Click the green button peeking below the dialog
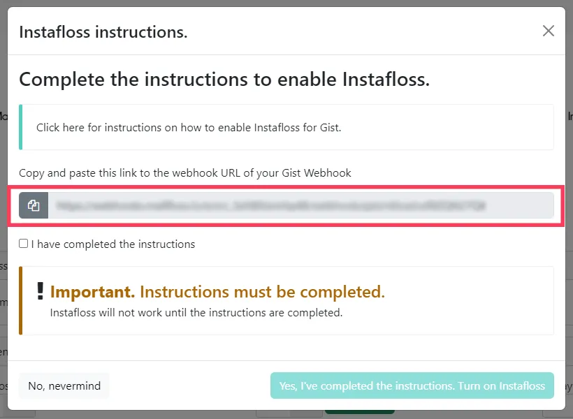The image size is (573, 419). [360, 412]
